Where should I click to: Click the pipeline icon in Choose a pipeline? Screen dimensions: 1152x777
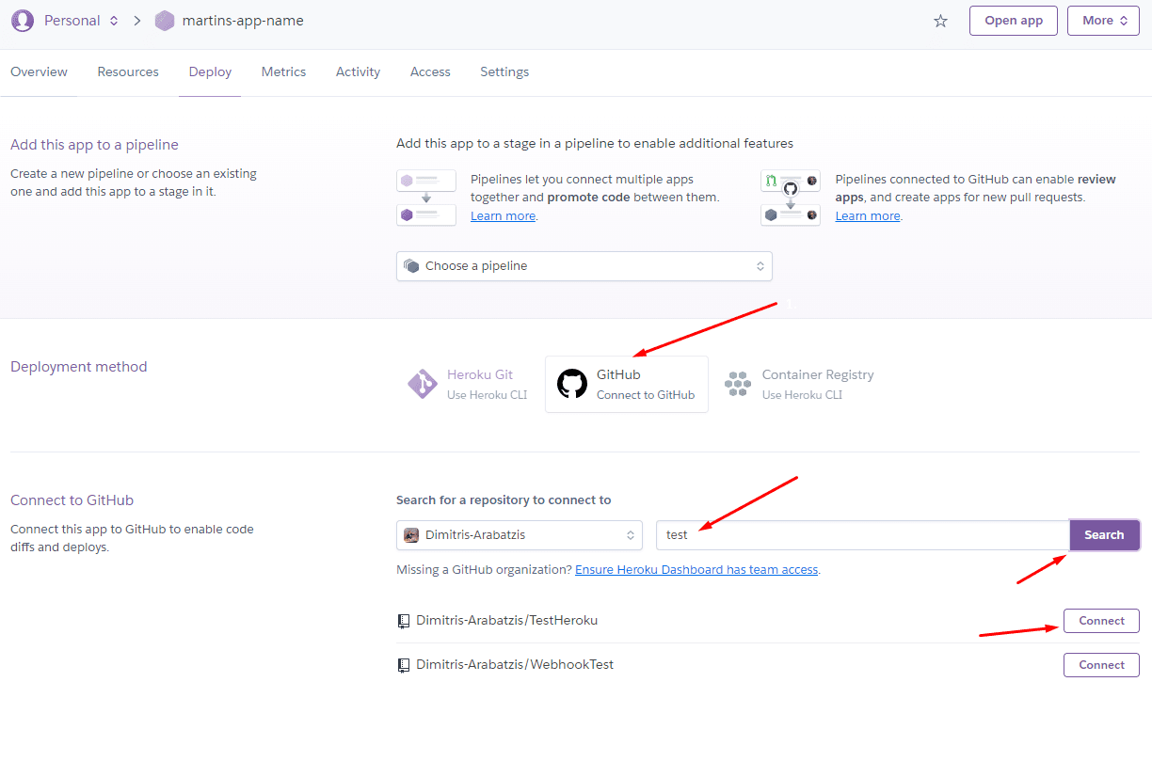[411, 266]
